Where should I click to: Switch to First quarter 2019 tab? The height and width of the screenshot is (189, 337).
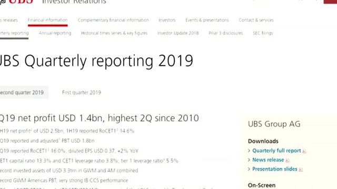click(82, 92)
